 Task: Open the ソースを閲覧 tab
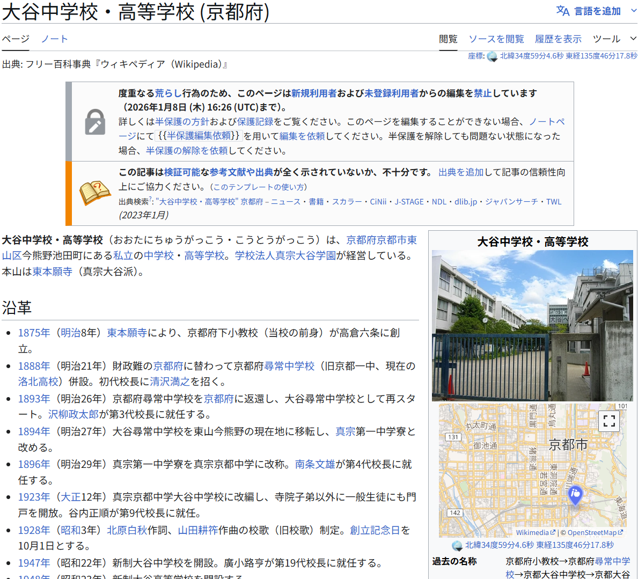click(496, 39)
